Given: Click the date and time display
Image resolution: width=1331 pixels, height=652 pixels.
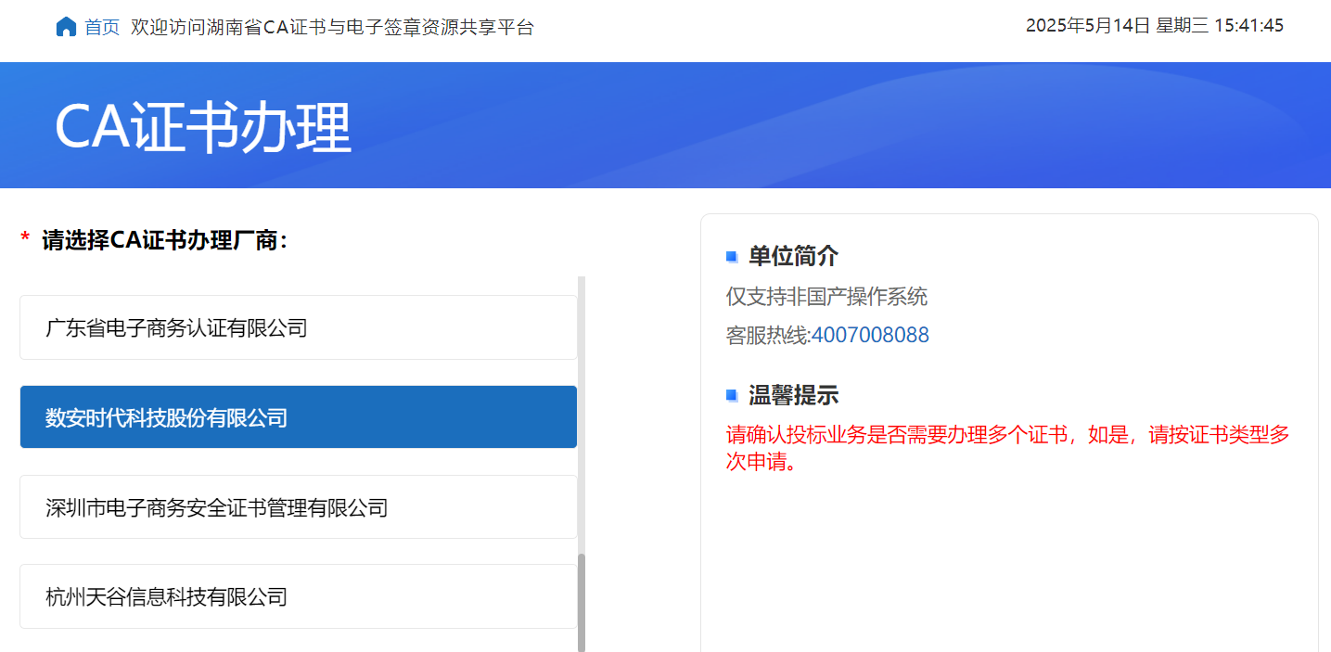Looking at the screenshot, I should pos(1155,25).
